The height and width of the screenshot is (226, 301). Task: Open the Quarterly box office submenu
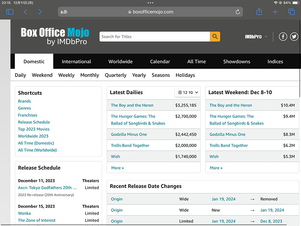(x=116, y=75)
